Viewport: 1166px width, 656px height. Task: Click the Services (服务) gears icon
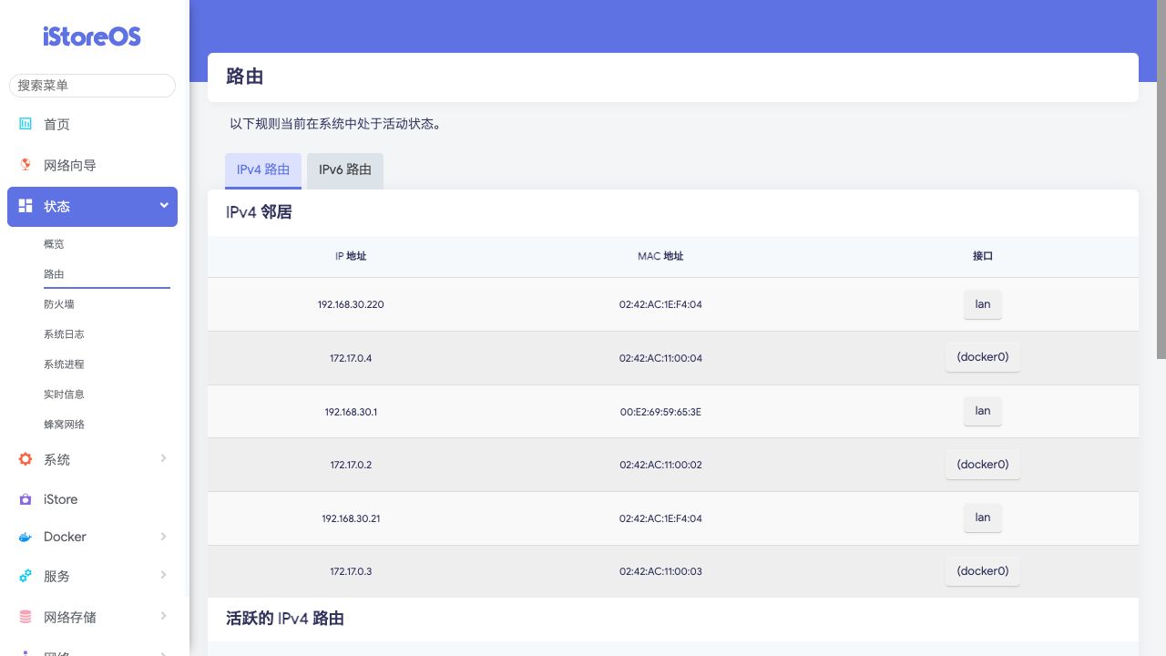(x=26, y=576)
